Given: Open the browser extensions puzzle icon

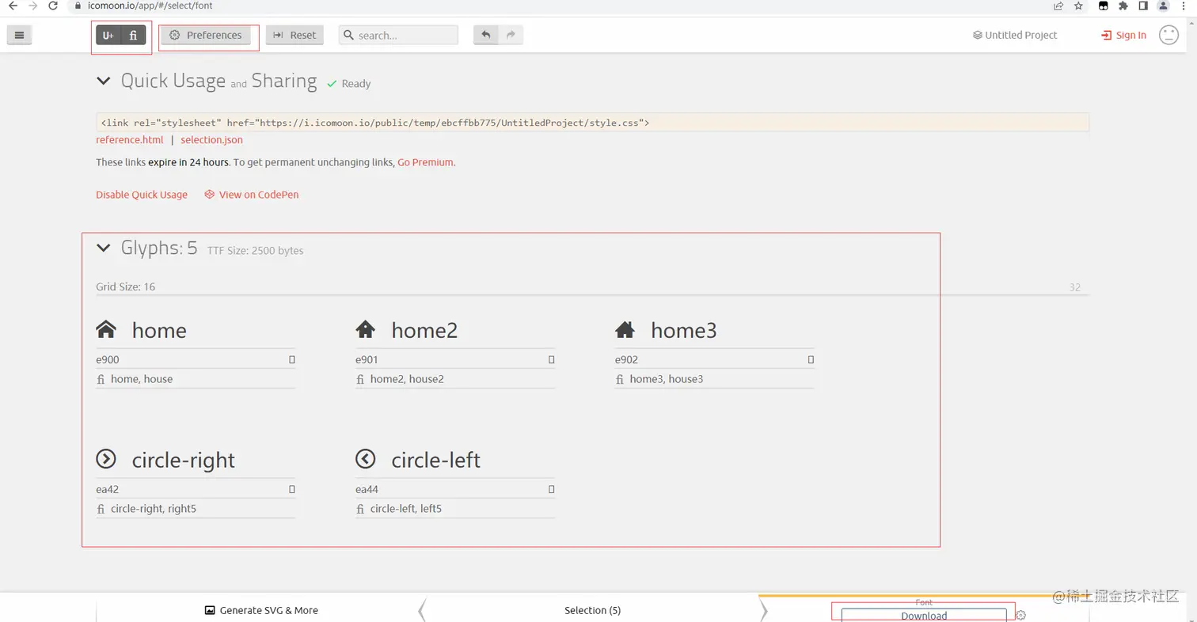Looking at the screenshot, I should pos(1123,6).
